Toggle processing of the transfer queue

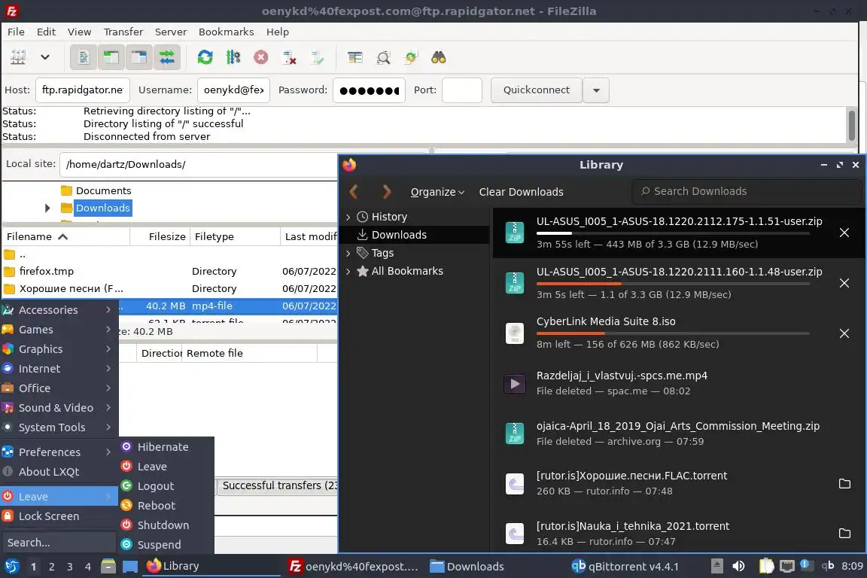(233, 57)
